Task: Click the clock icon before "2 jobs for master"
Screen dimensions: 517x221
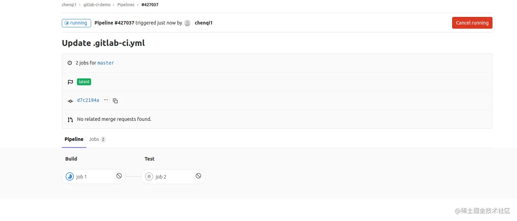Action: pos(70,63)
